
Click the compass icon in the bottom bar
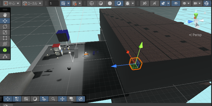tap(81, 99)
